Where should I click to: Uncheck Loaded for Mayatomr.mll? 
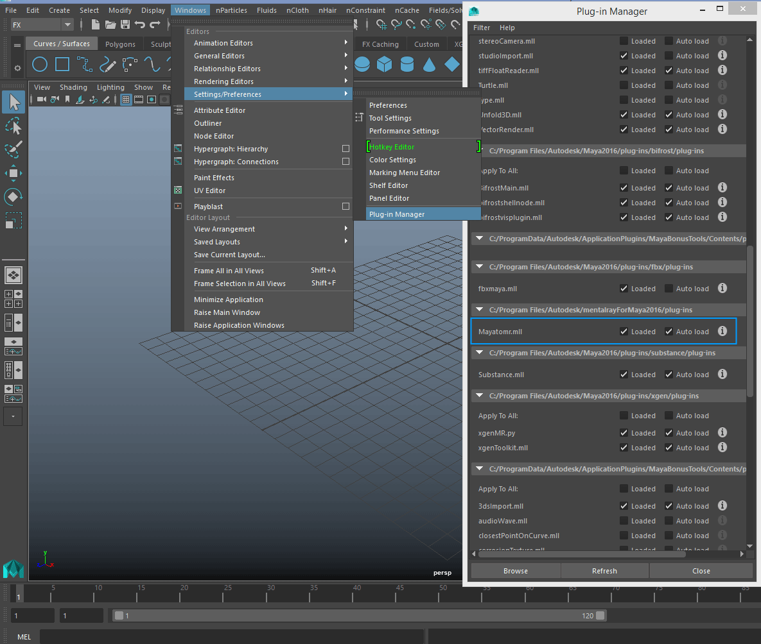click(624, 332)
